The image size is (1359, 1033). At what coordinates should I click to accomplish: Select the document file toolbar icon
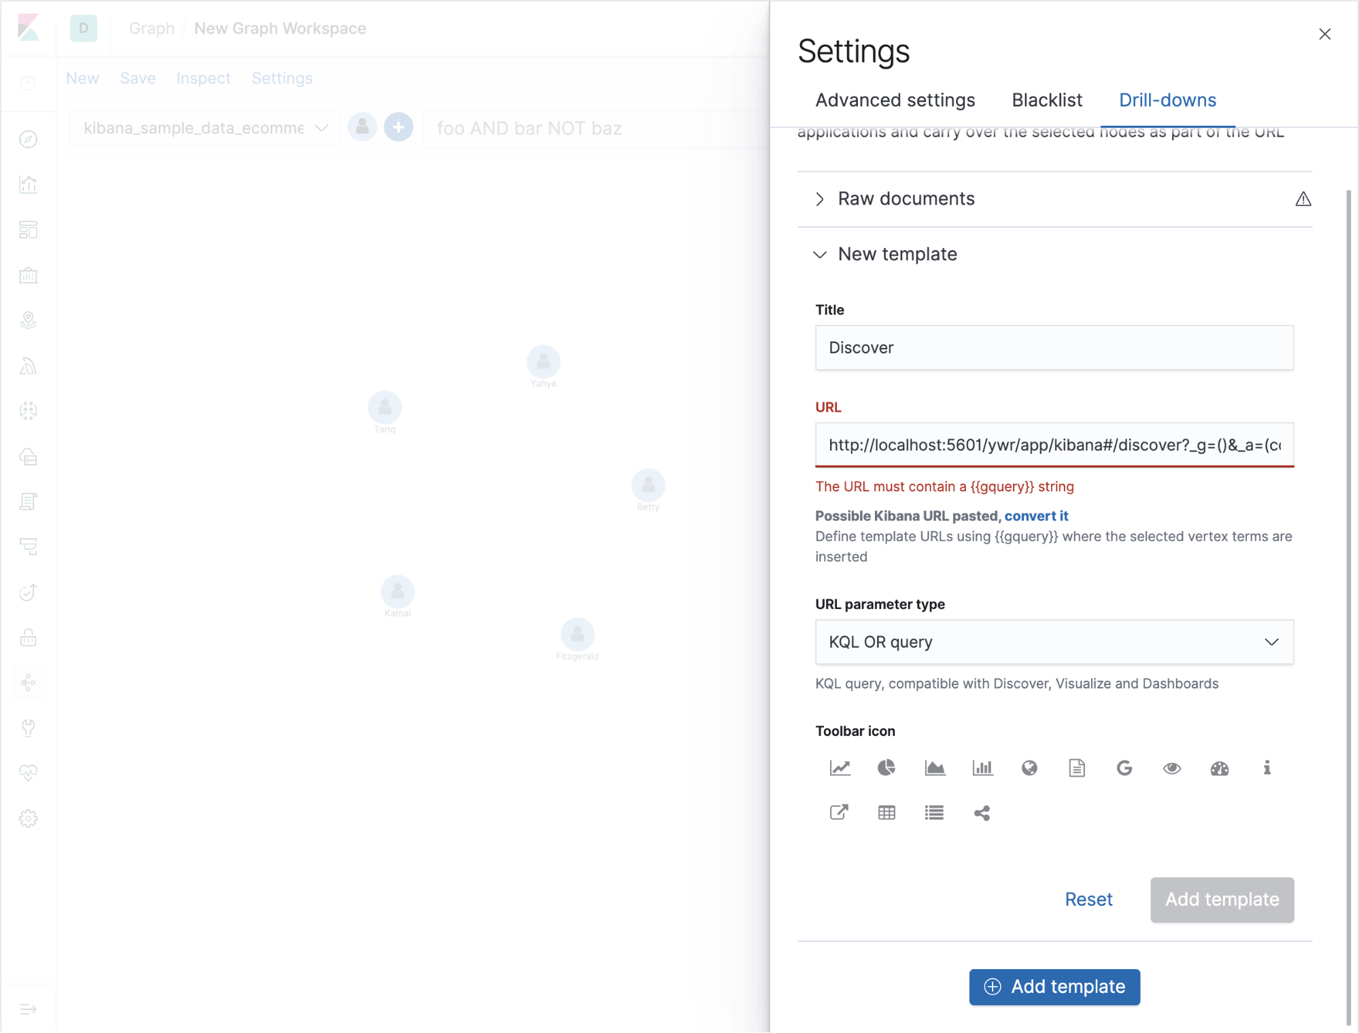(x=1077, y=768)
